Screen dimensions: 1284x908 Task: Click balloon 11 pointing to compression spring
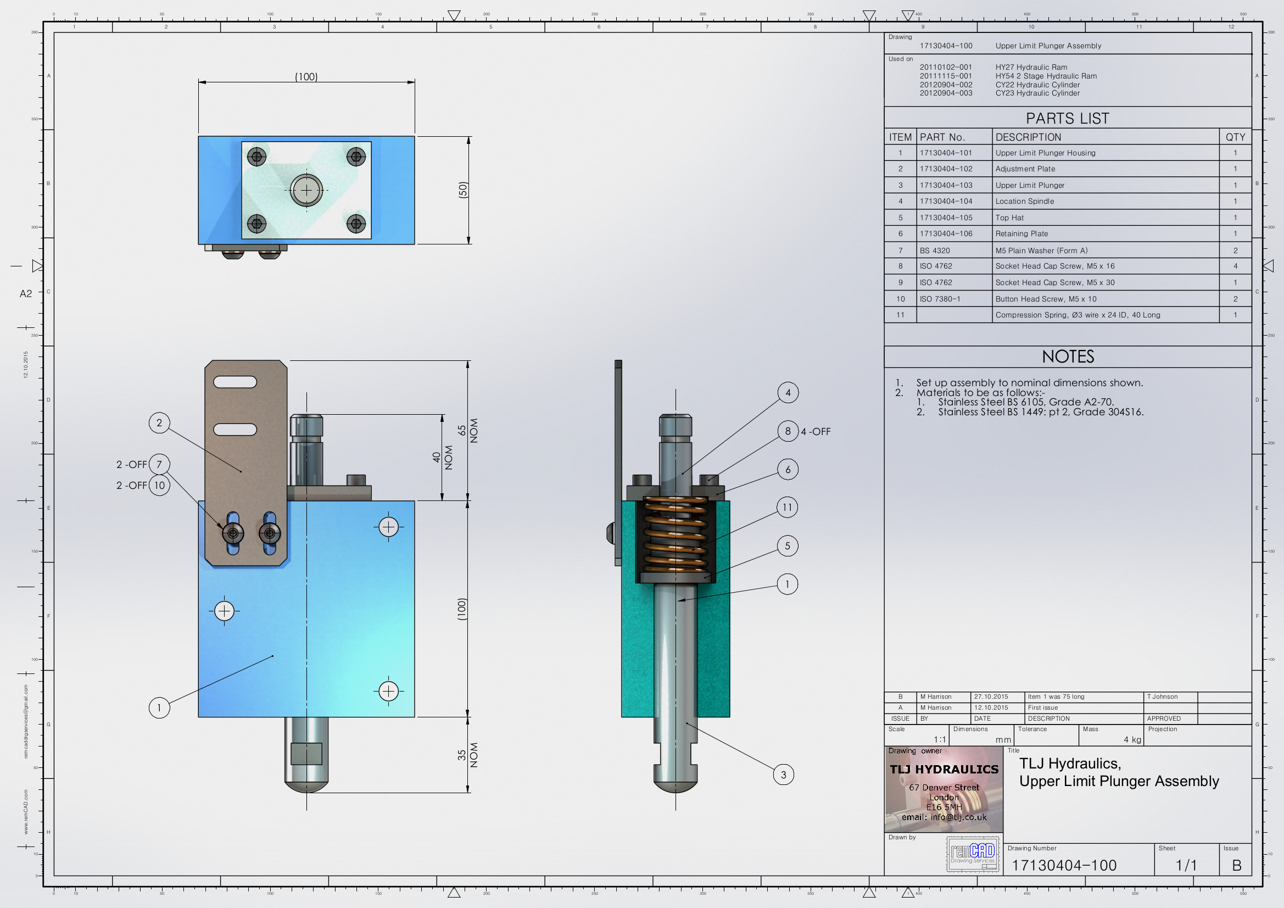tap(788, 507)
